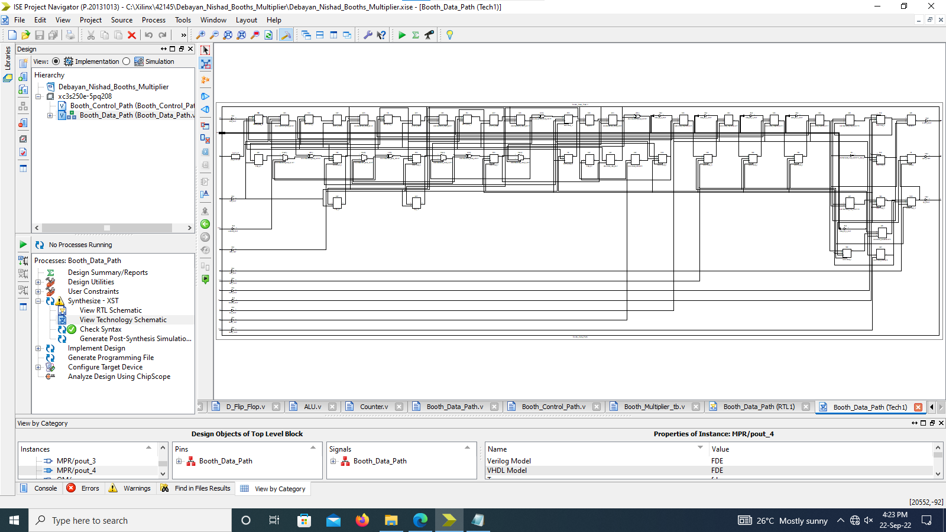Select the Zoom In tool
Image resolution: width=946 pixels, height=532 pixels.
click(x=202, y=35)
